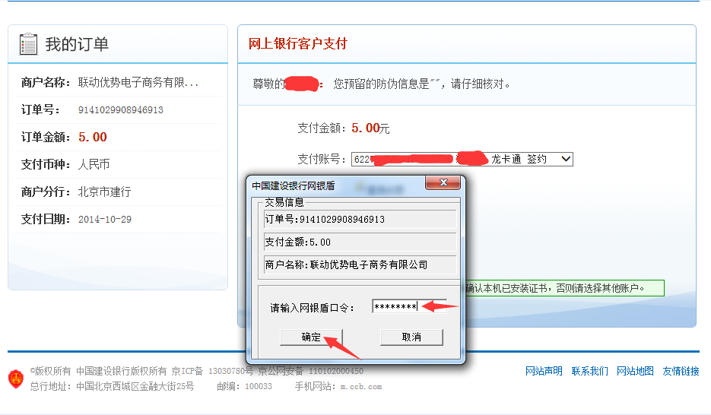Click merchant name 联动优势电子商务有限...

click(x=138, y=82)
